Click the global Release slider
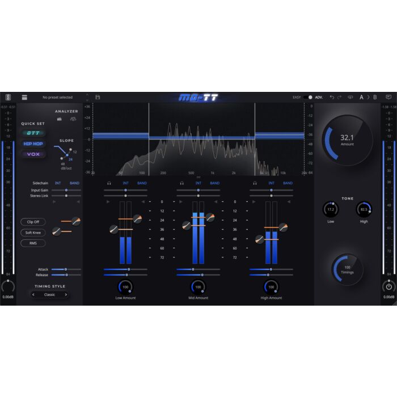The height and width of the screenshot is (397, 397). (66, 274)
